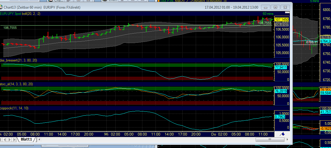Click the horizontal scrollbar left arrow

[x=40, y=139]
